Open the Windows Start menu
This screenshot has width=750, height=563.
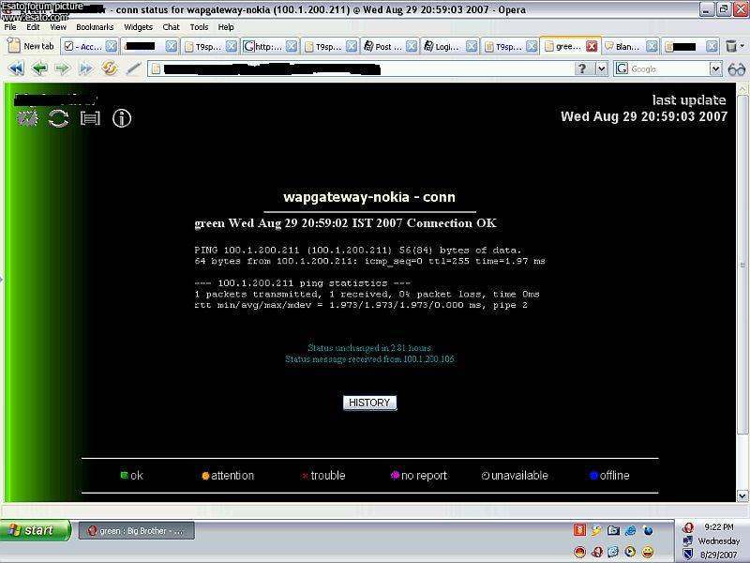tap(35, 530)
